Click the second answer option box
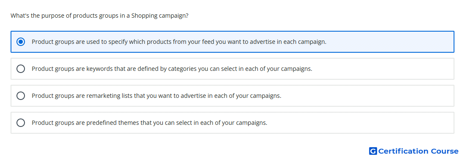This screenshot has height=159, width=465. 232,69
